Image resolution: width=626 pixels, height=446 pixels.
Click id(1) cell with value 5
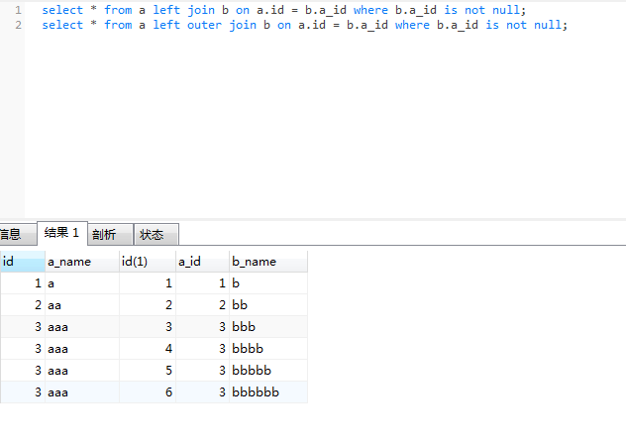tap(148, 371)
